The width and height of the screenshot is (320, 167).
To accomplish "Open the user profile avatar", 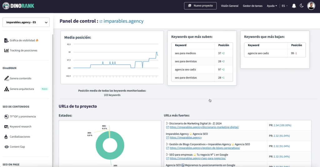I will (311, 6).
